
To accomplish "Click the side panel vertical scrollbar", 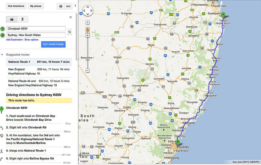I will (76, 37).
